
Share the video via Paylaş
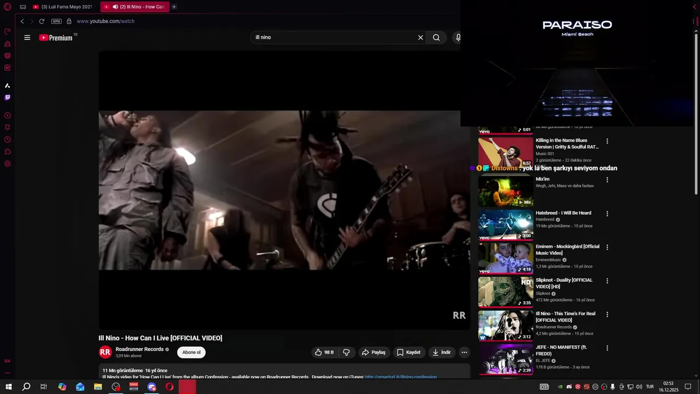coord(374,352)
